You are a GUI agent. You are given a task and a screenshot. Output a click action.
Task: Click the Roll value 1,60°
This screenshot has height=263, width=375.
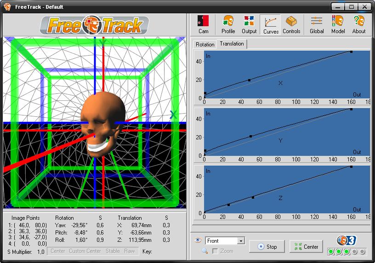point(81,240)
